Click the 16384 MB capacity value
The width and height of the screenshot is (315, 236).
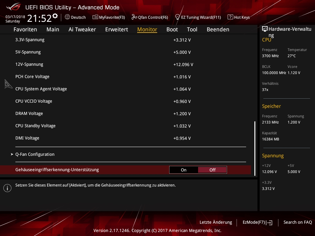(271, 139)
